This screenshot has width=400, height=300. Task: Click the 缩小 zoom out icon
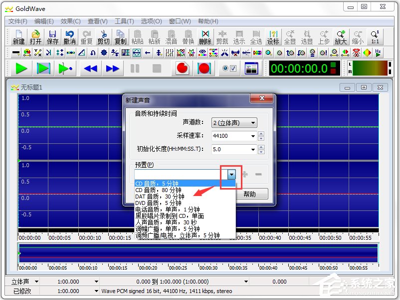click(358, 37)
